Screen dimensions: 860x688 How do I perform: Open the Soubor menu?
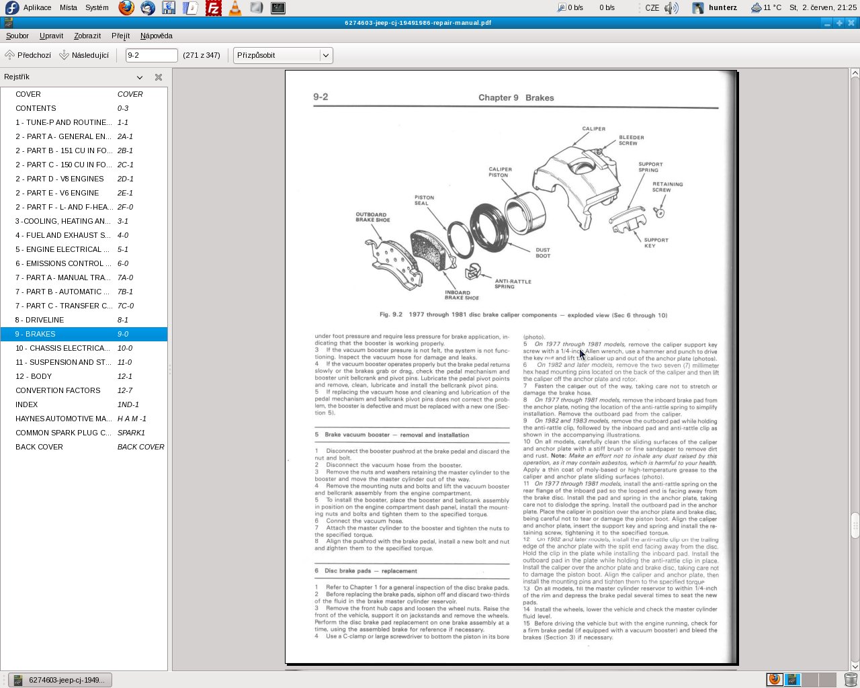click(x=17, y=36)
